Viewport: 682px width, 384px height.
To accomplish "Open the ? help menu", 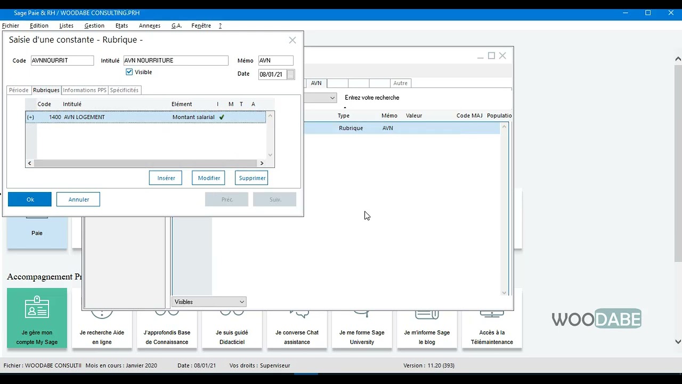I will 220,26.
